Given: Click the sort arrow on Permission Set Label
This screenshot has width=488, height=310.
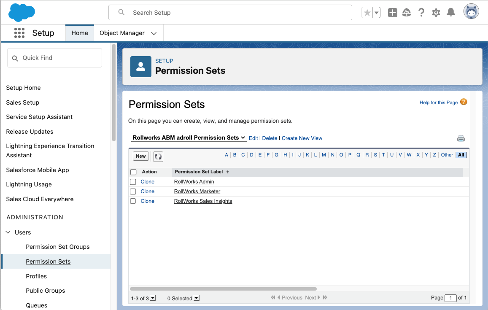Looking at the screenshot, I should click(227, 172).
